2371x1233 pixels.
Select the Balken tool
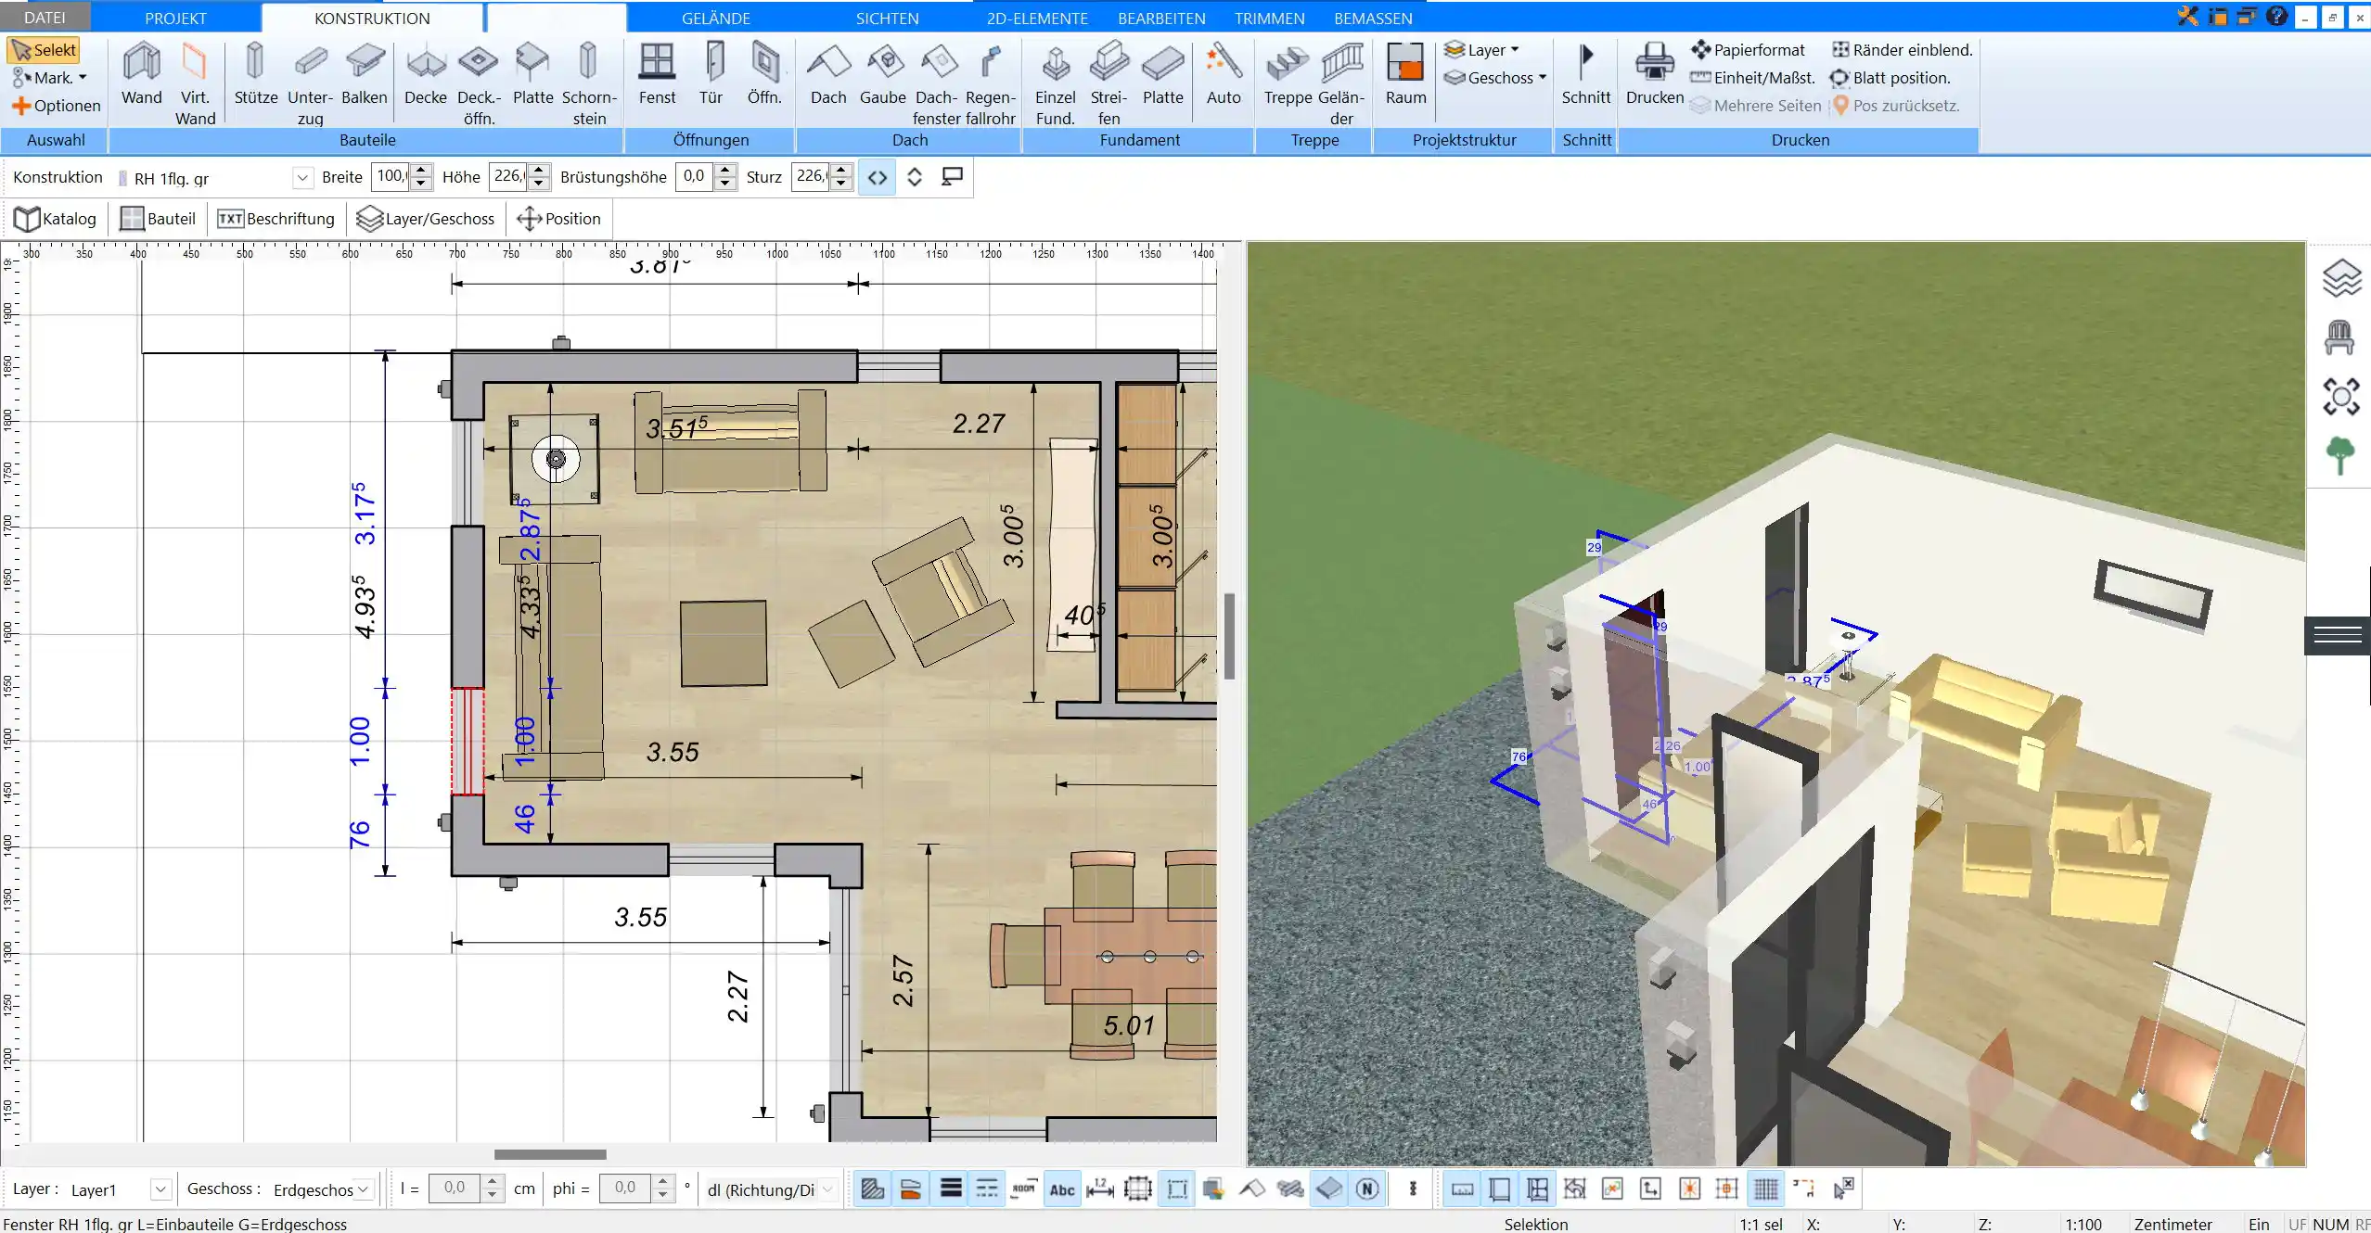(x=365, y=74)
